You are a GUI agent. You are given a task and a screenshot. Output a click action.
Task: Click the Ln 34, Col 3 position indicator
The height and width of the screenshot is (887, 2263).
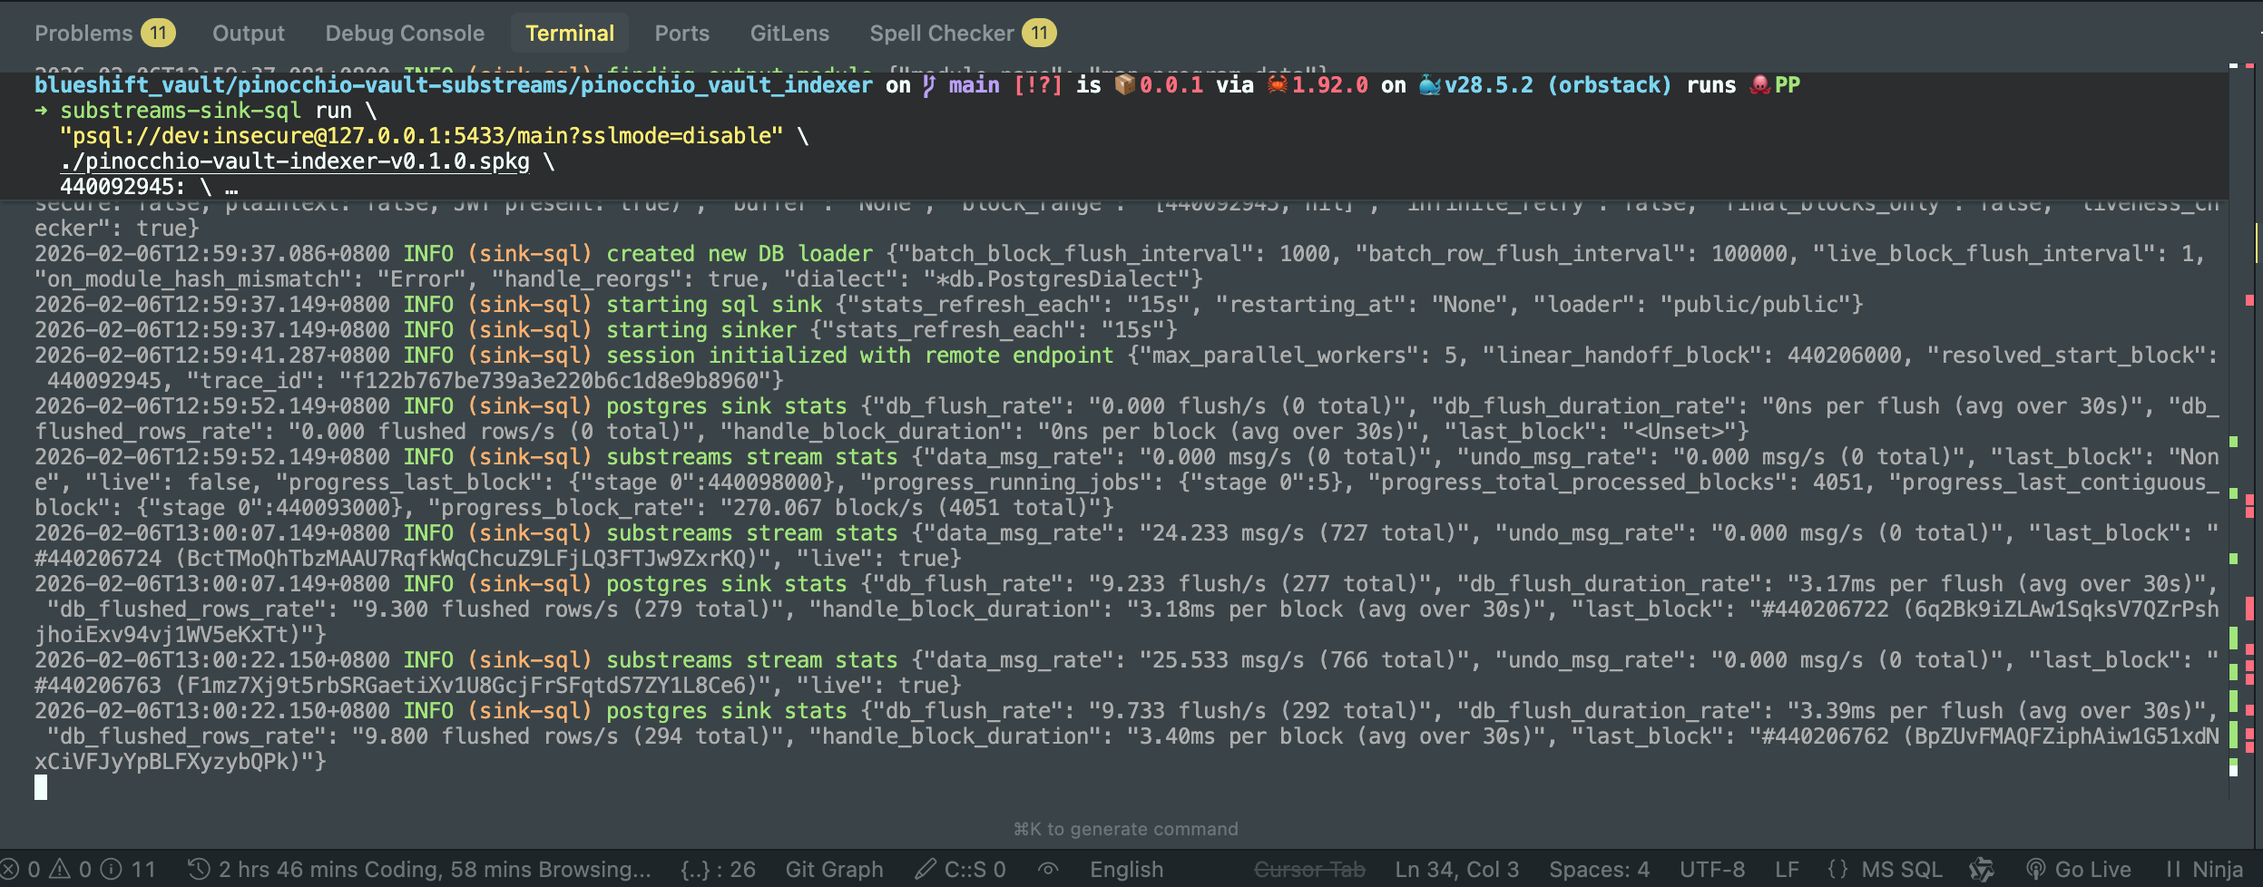(1456, 870)
